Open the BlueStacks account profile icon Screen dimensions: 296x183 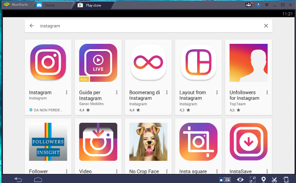click(x=258, y=5)
